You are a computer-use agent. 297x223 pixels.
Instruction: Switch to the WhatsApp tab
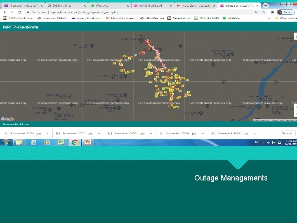tap(109, 6)
